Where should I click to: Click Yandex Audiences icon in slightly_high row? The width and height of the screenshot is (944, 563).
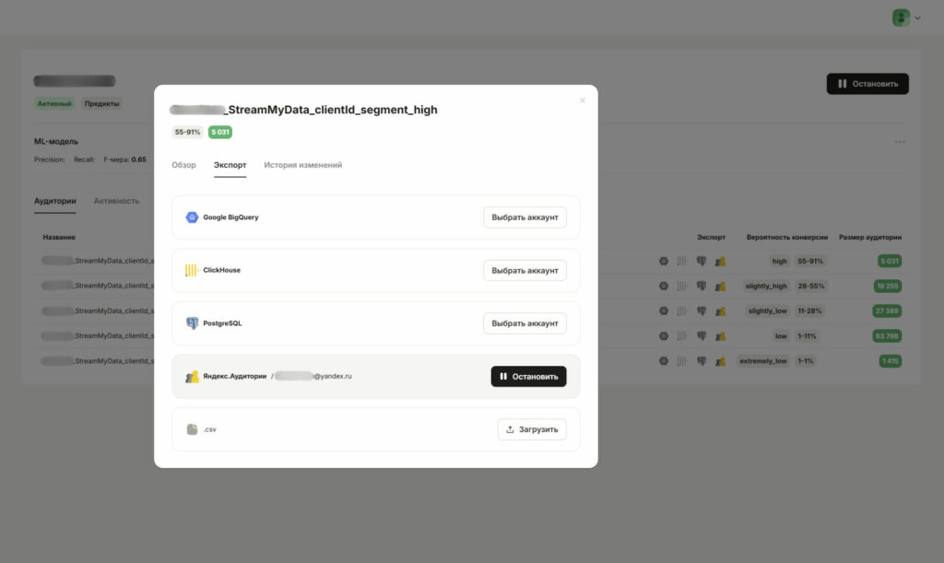tap(720, 287)
